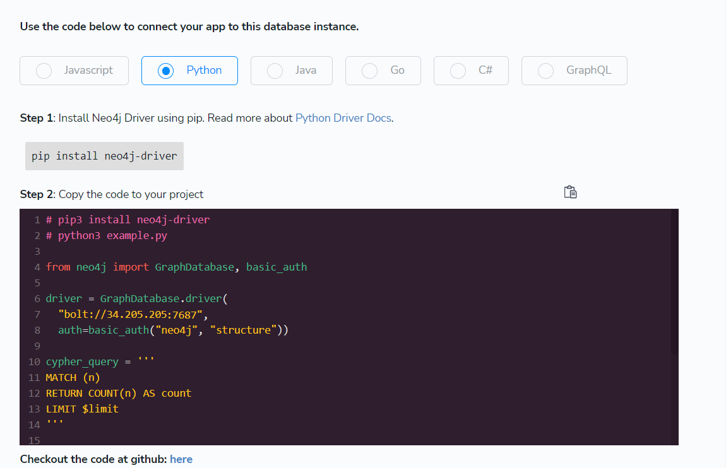
Task: Click the 'MATCH (n)' query line
Action: [x=73, y=377]
